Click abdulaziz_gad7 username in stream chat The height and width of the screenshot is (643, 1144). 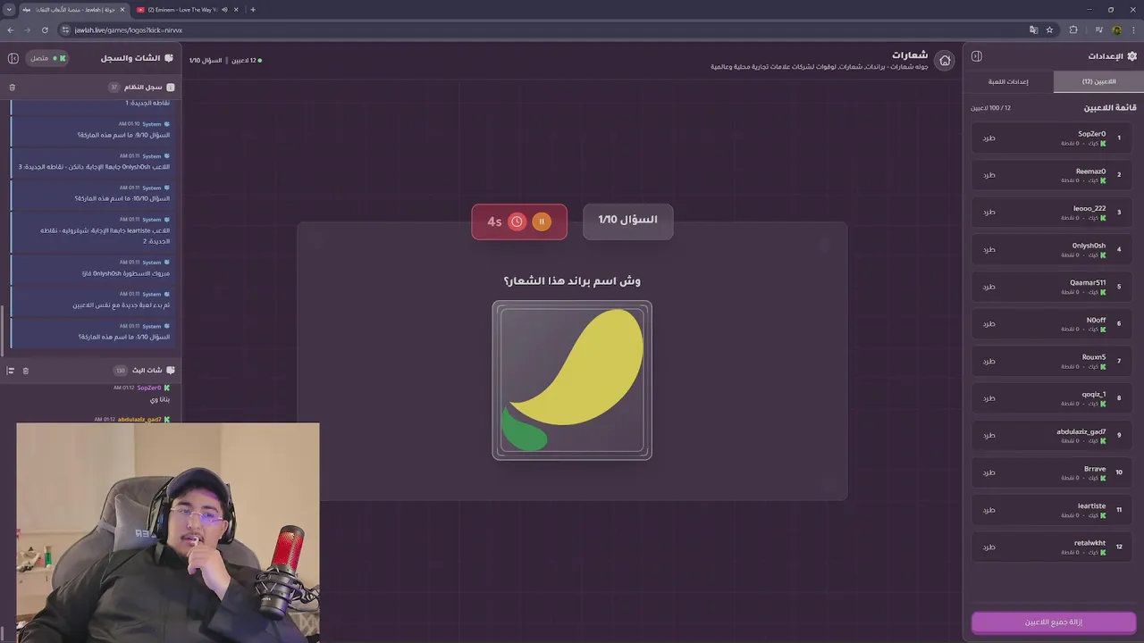[x=139, y=419]
